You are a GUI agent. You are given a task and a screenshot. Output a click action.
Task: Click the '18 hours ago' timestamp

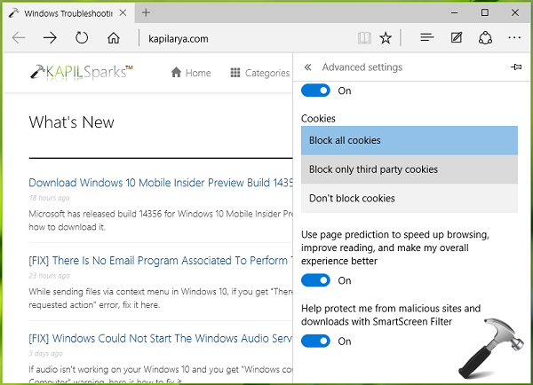click(x=49, y=198)
